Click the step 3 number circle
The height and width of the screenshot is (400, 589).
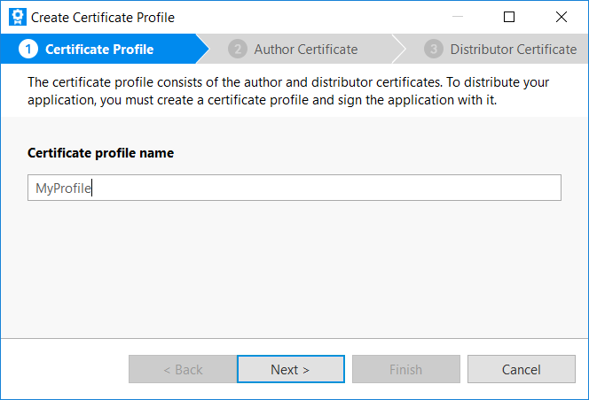tap(433, 50)
